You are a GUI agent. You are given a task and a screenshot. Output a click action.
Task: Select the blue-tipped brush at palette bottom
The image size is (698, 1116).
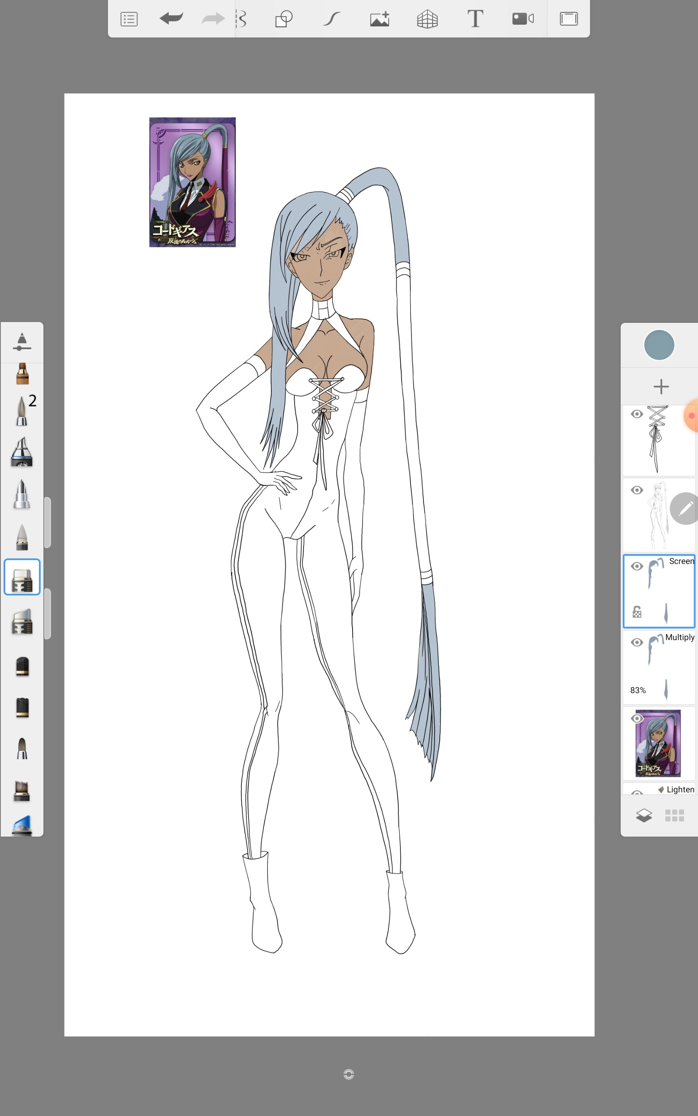(22, 825)
